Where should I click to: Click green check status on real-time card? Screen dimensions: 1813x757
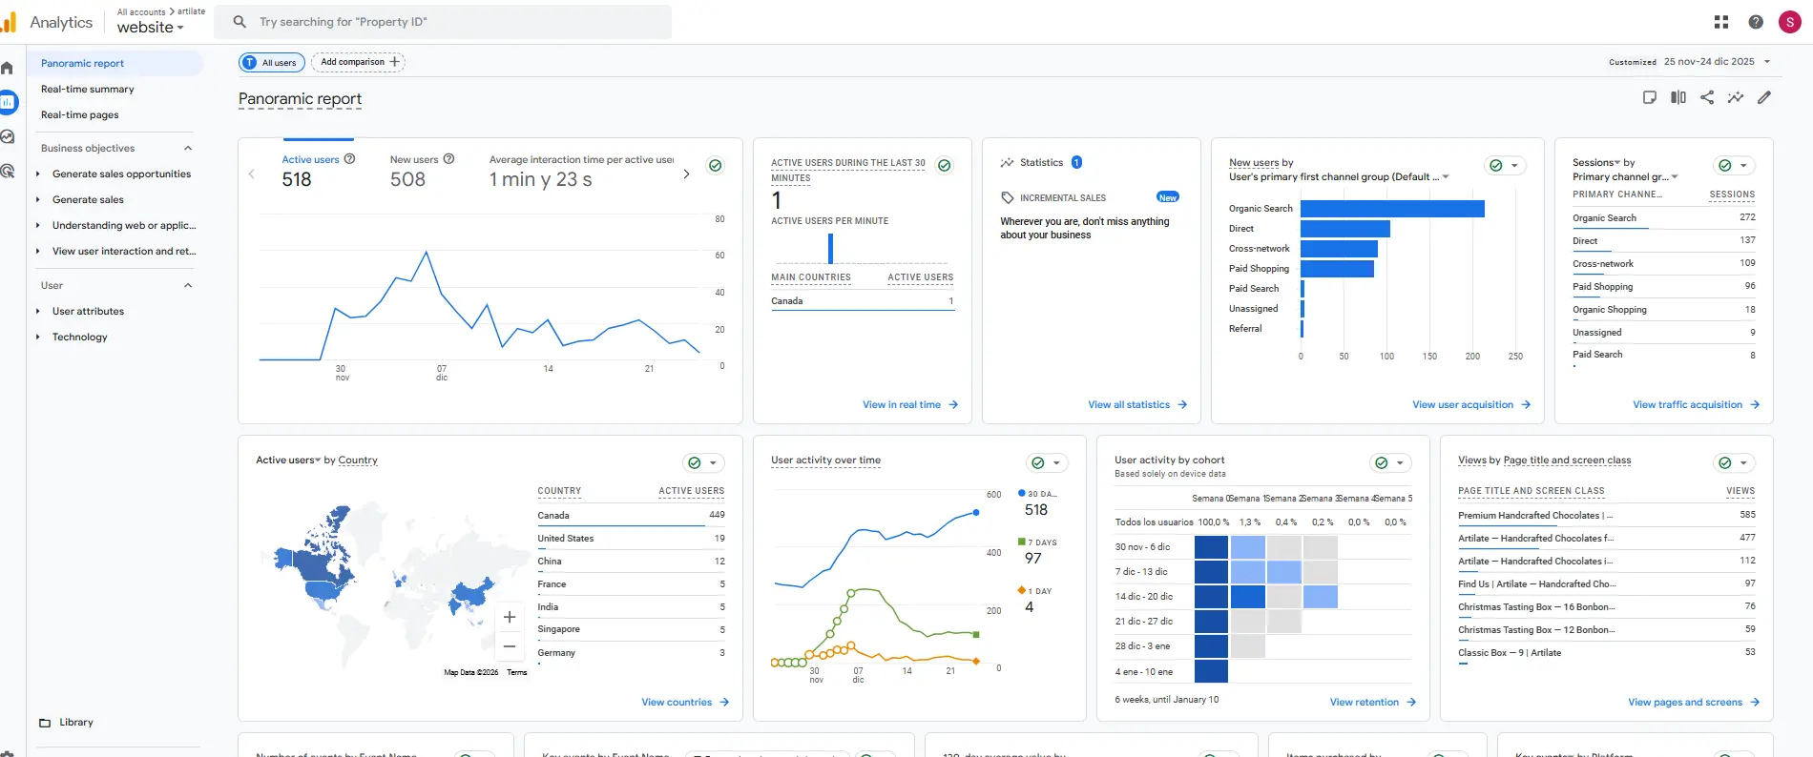(944, 166)
